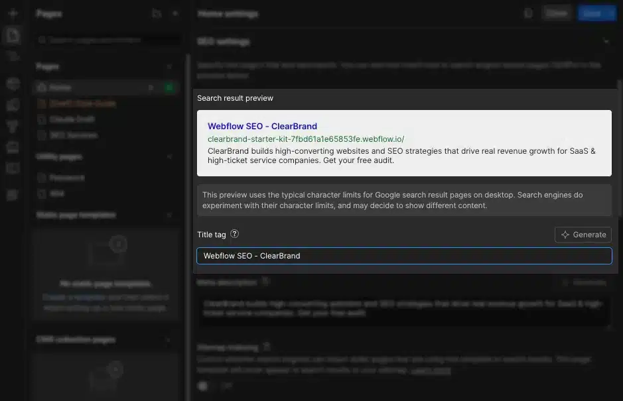
Task: Collapse the Static page templates section
Action: 169,215
